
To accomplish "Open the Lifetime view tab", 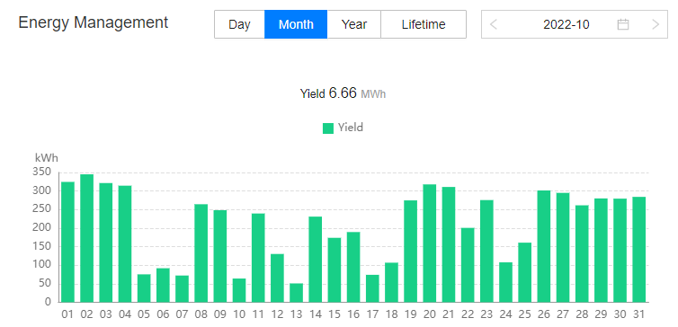I will [424, 24].
